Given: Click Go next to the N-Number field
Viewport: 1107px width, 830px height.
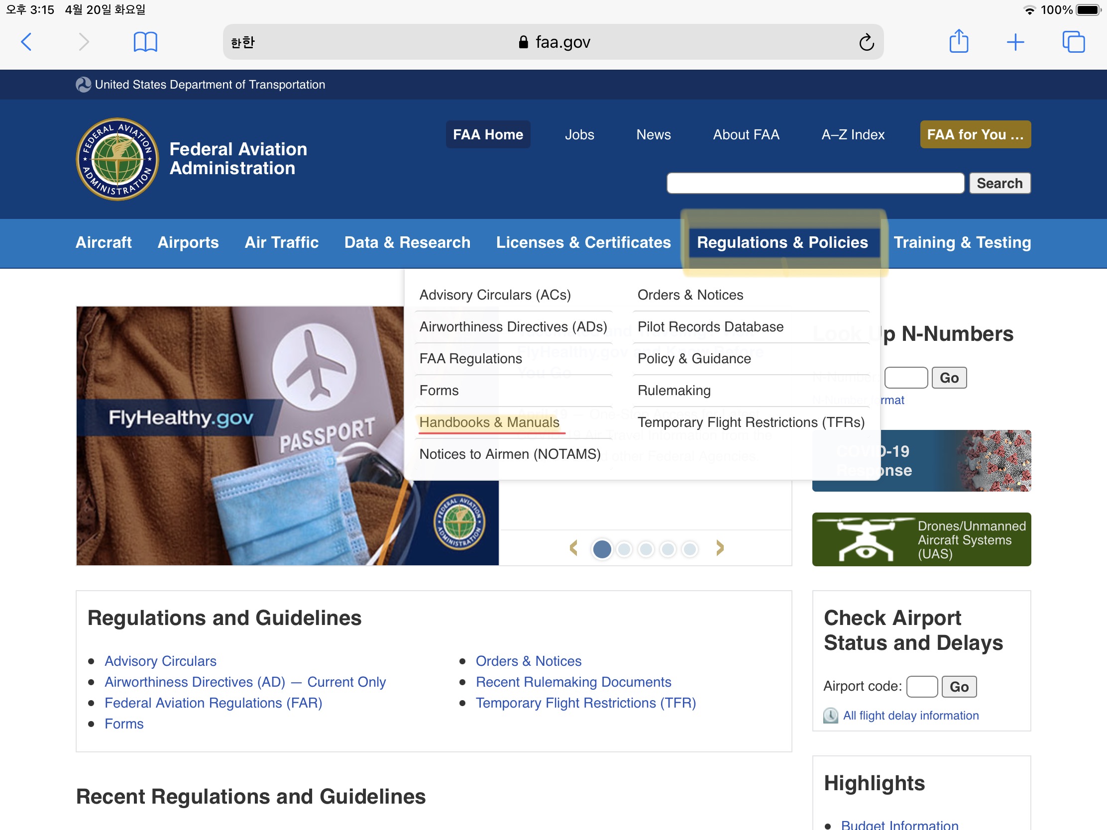Looking at the screenshot, I should pos(949,378).
